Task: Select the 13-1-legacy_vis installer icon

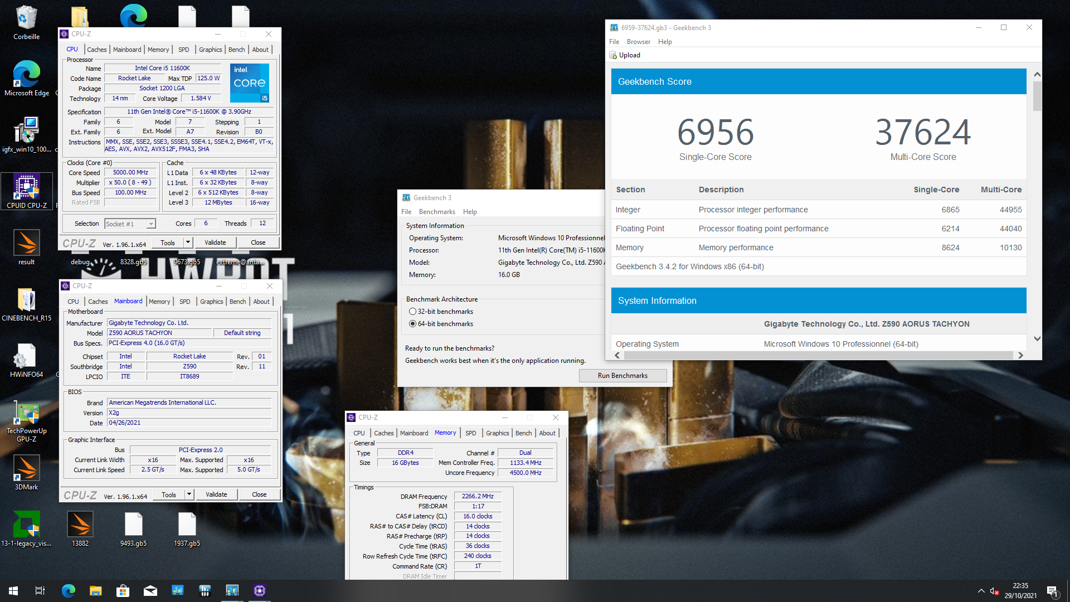Action: (x=26, y=528)
